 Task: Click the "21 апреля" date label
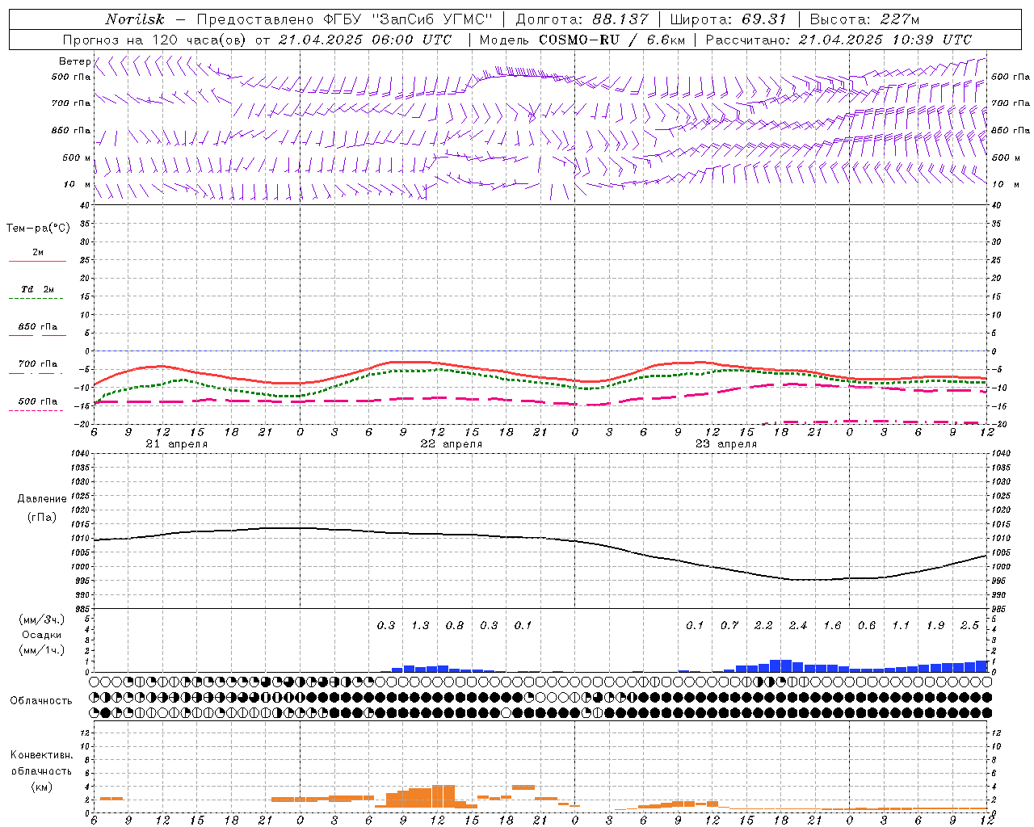pyautogui.click(x=177, y=444)
